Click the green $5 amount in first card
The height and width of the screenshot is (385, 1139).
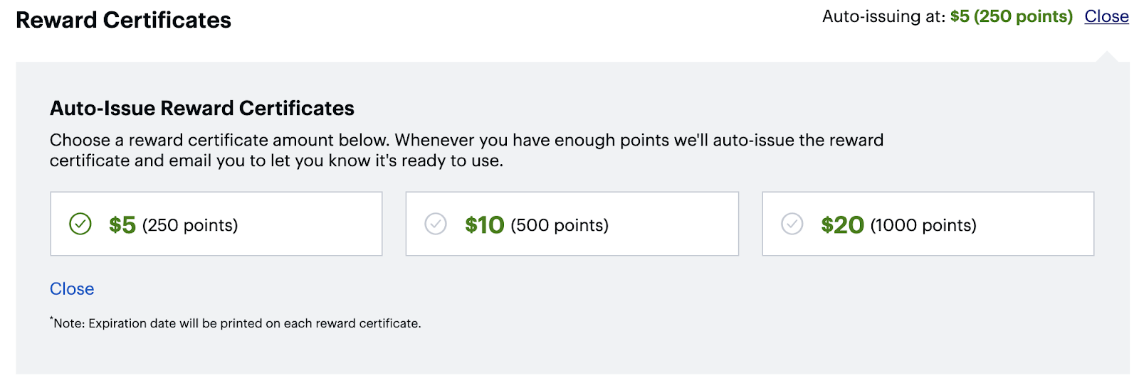[x=122, y=225]
